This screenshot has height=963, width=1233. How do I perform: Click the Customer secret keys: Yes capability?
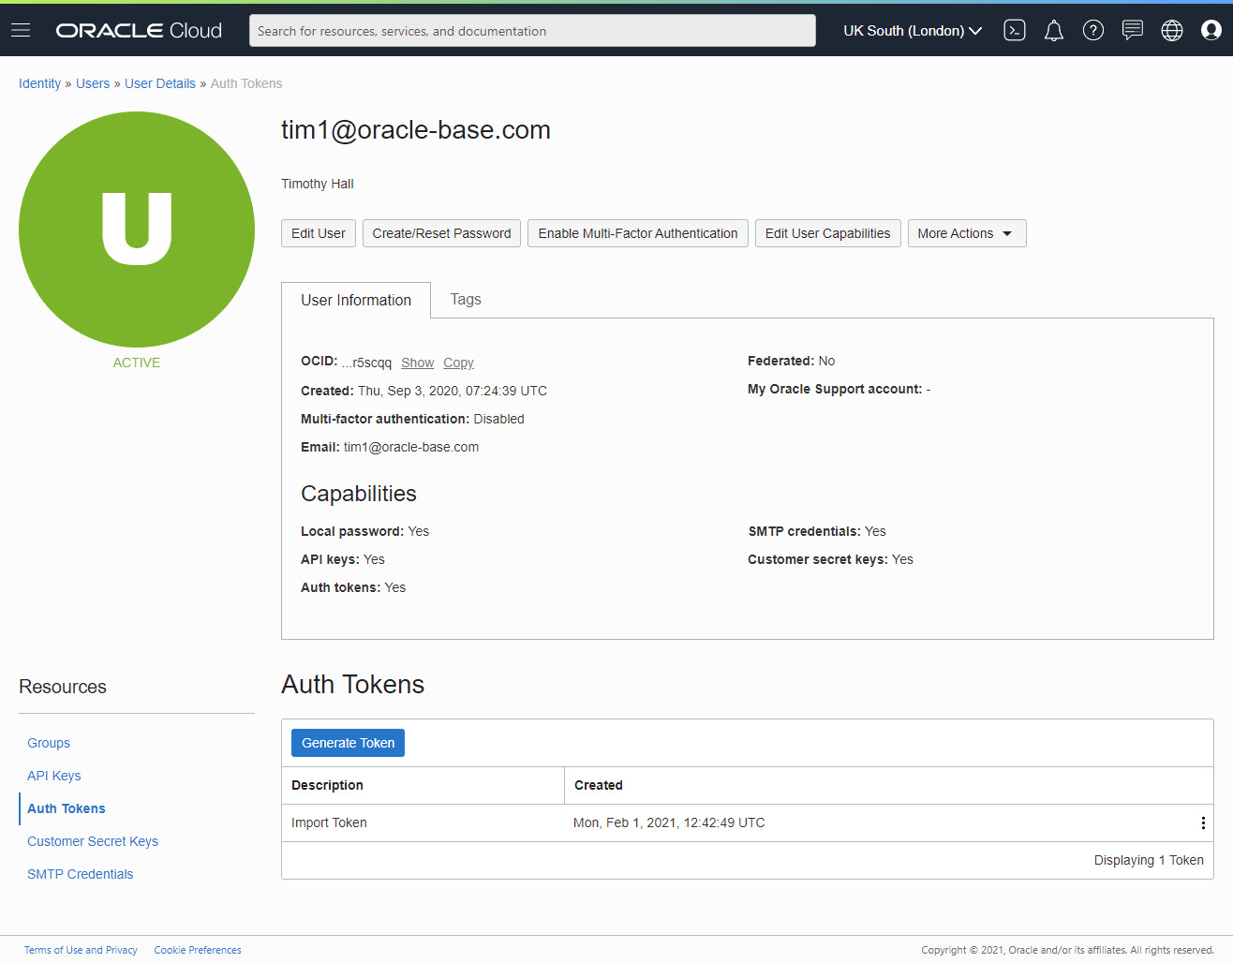coord(830,559)
